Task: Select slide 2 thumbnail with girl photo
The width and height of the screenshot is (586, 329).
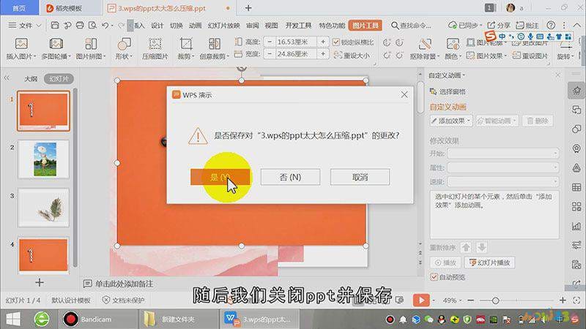Action: pyautogui.click(x=43, y=159)
